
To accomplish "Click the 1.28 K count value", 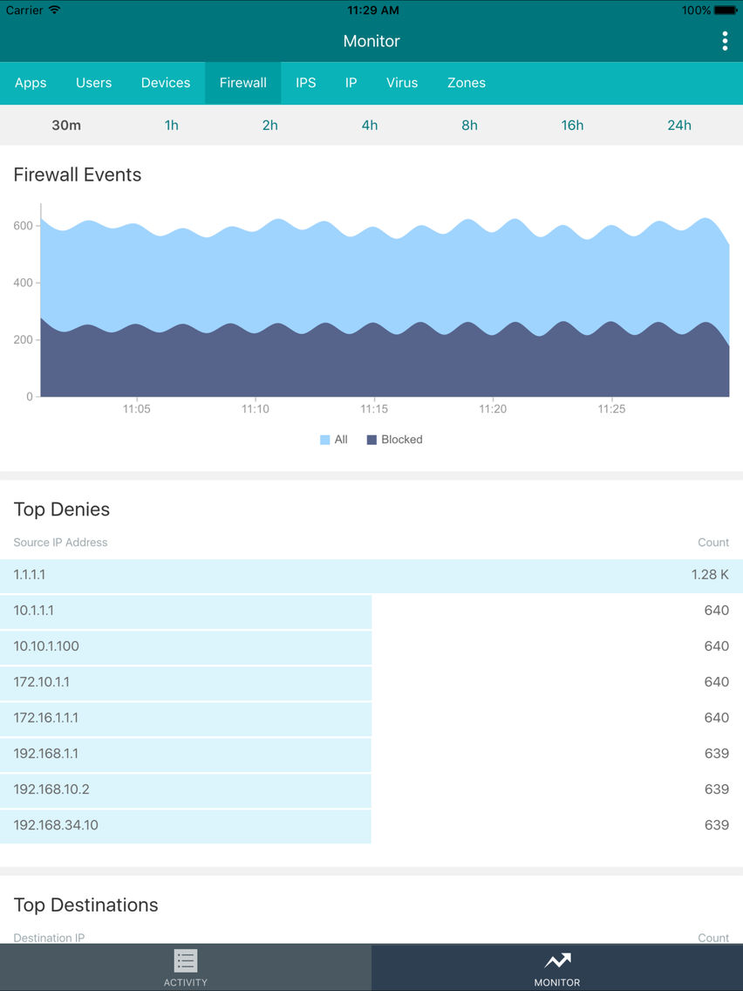I will tap(710, 575).
